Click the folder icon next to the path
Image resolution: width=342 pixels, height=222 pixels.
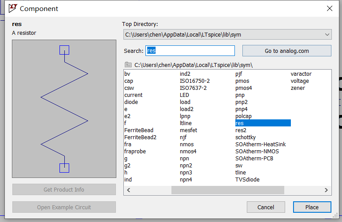[128, 65]
